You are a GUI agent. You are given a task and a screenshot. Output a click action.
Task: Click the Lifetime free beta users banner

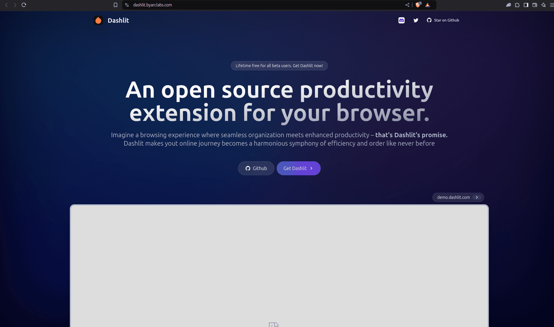[279, 66]
